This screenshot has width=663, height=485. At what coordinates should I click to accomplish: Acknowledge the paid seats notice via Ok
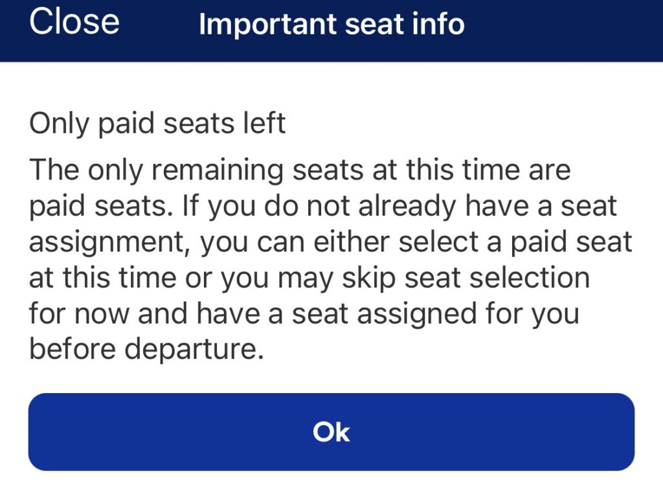331,432
